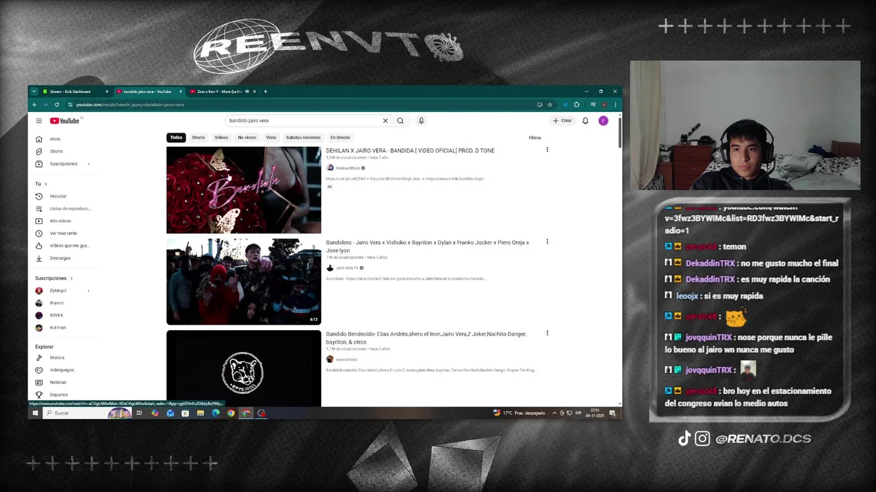
Task: Focus the YouTube search field
Action: pos(305,120)
